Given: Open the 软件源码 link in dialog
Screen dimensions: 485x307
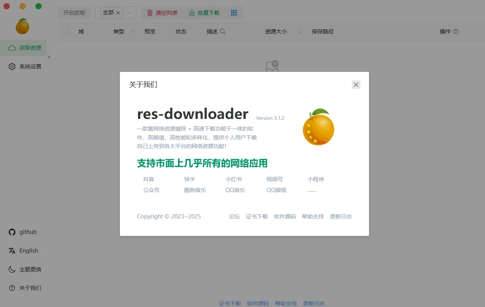Looking at the screenshot, I should [x=285, y=216].
